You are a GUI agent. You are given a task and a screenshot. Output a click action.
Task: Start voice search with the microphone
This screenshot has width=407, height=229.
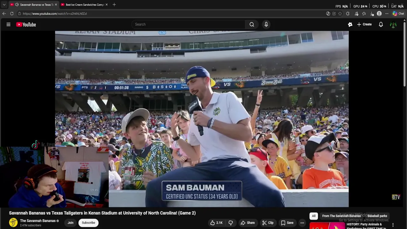(x=266, y=24)
